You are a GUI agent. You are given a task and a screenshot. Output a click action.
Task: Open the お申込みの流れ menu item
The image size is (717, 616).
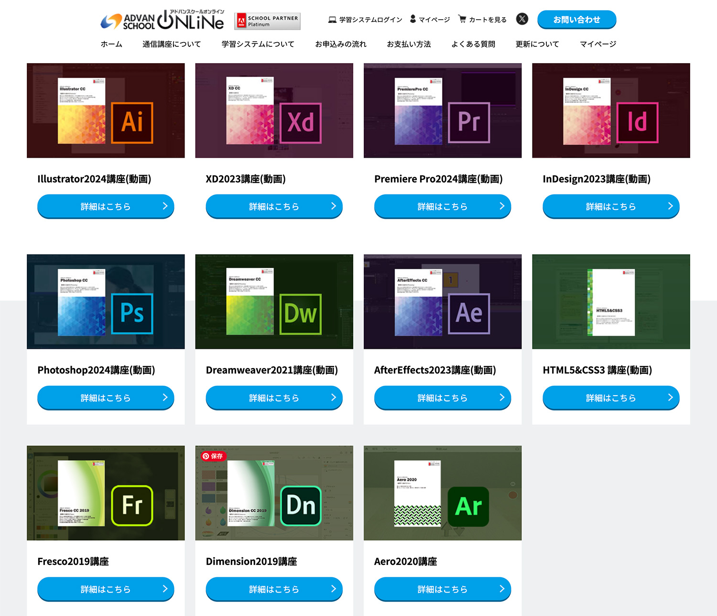pos(341,44)
